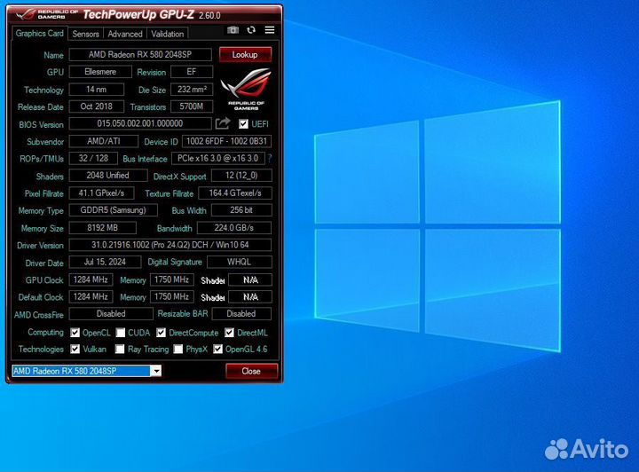Click the Release Date value Oct 2018

coord(97,106)
